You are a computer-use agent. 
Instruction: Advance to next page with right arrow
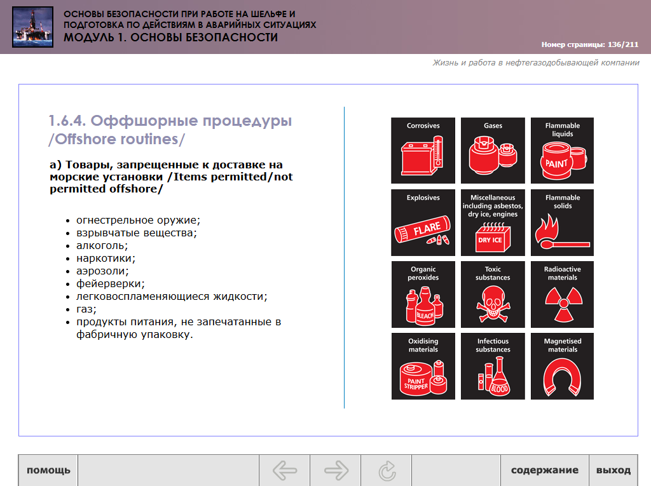click(x=336, y=471)
